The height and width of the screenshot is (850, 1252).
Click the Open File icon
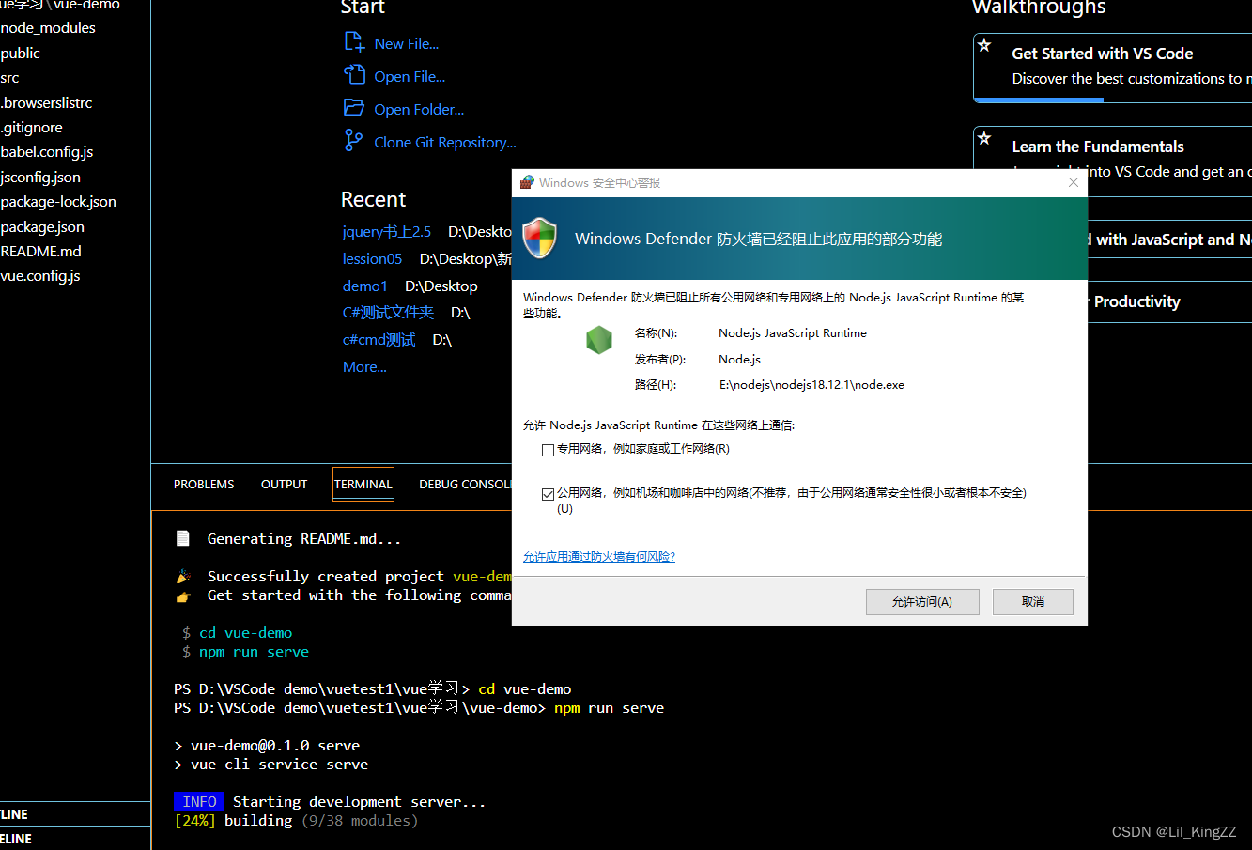click(353, 75)
